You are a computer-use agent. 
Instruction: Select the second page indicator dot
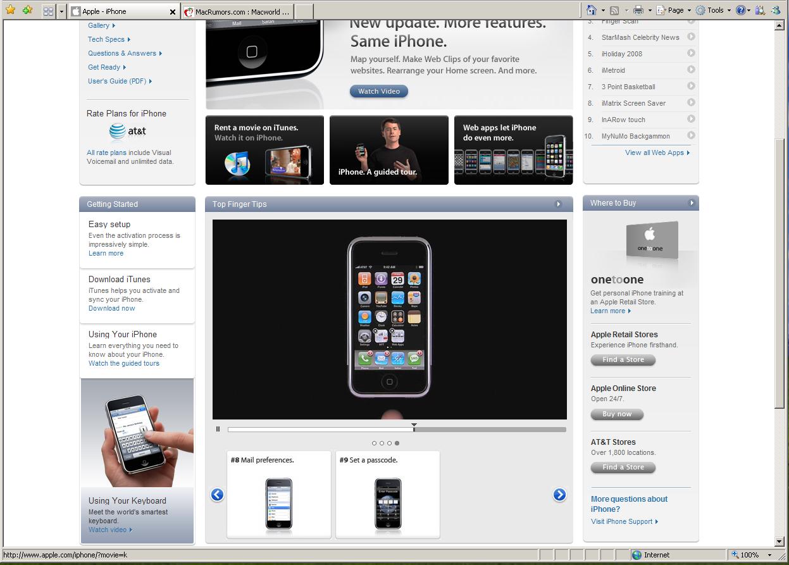tap(382, 444)
